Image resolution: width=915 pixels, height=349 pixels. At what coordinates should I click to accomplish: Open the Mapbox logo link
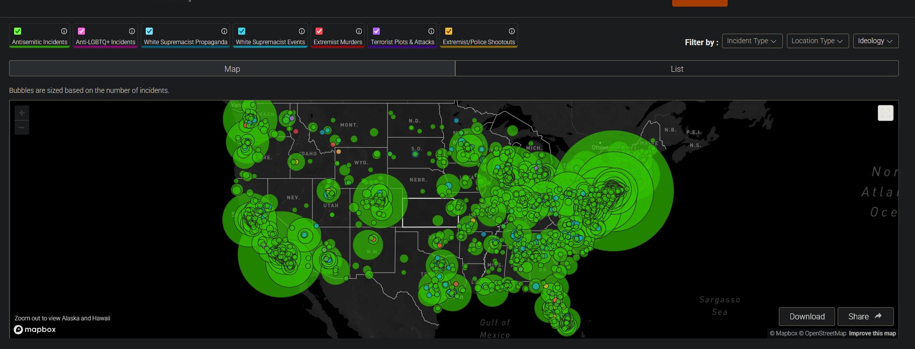point(35,329)
